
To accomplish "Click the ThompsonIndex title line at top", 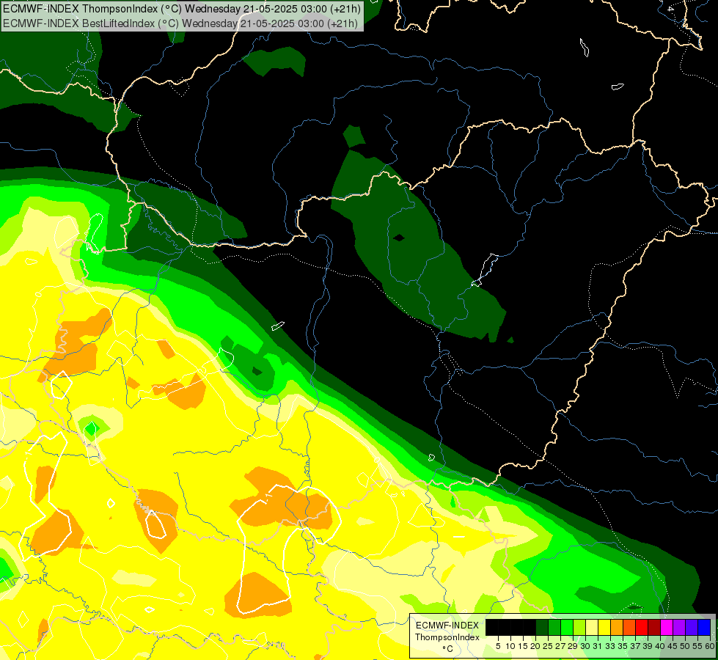I will [182, 9].
